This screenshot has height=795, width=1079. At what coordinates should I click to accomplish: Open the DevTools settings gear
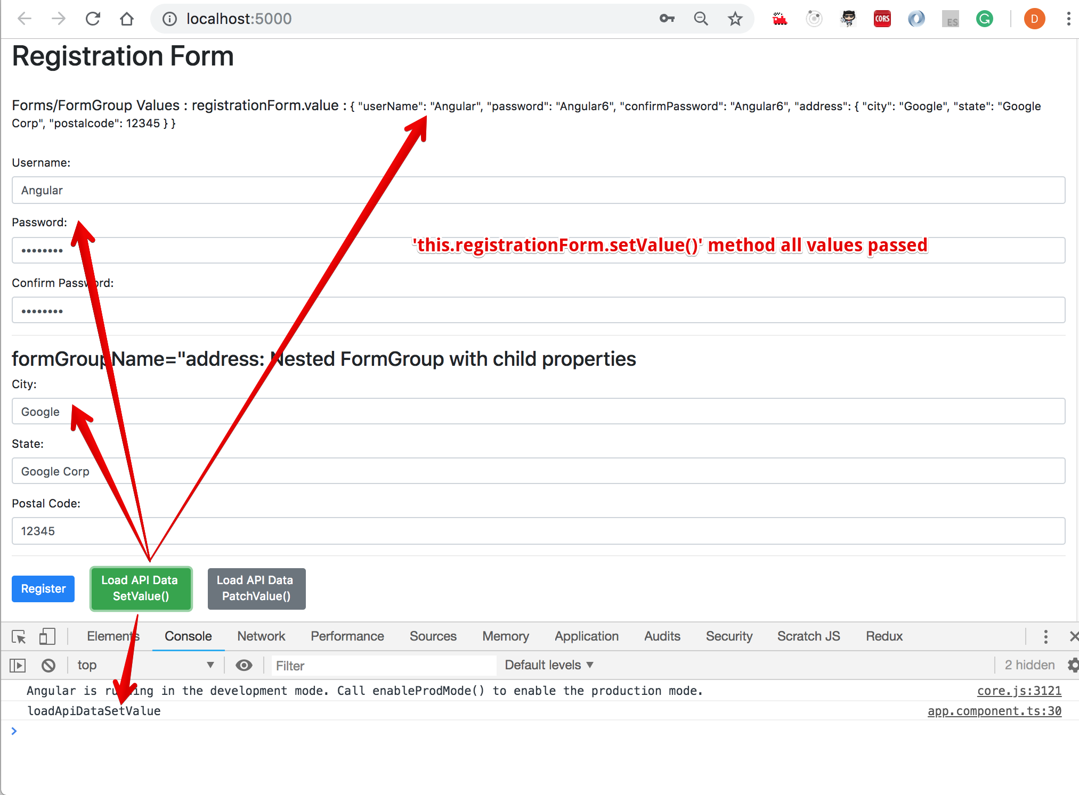(x=1073, y=665)
